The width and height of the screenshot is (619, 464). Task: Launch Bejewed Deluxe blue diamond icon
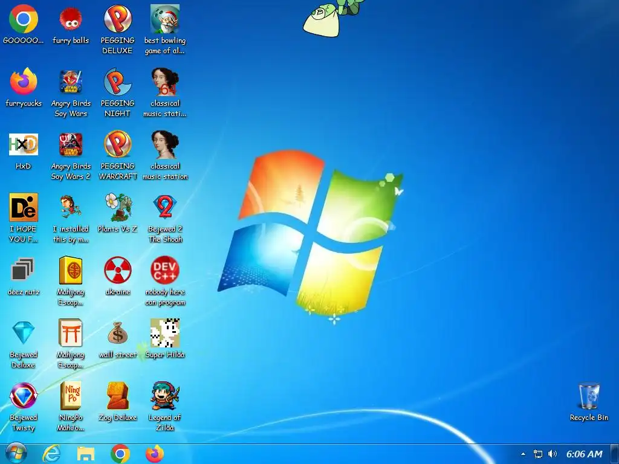24,333
